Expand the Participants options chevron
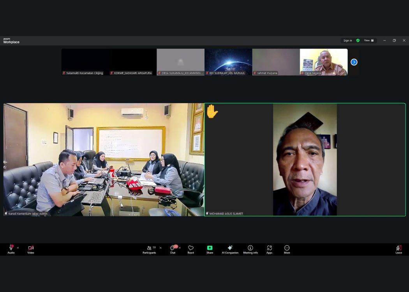 point(160,248)
